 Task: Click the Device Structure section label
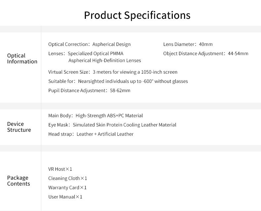tap(19, 127)
